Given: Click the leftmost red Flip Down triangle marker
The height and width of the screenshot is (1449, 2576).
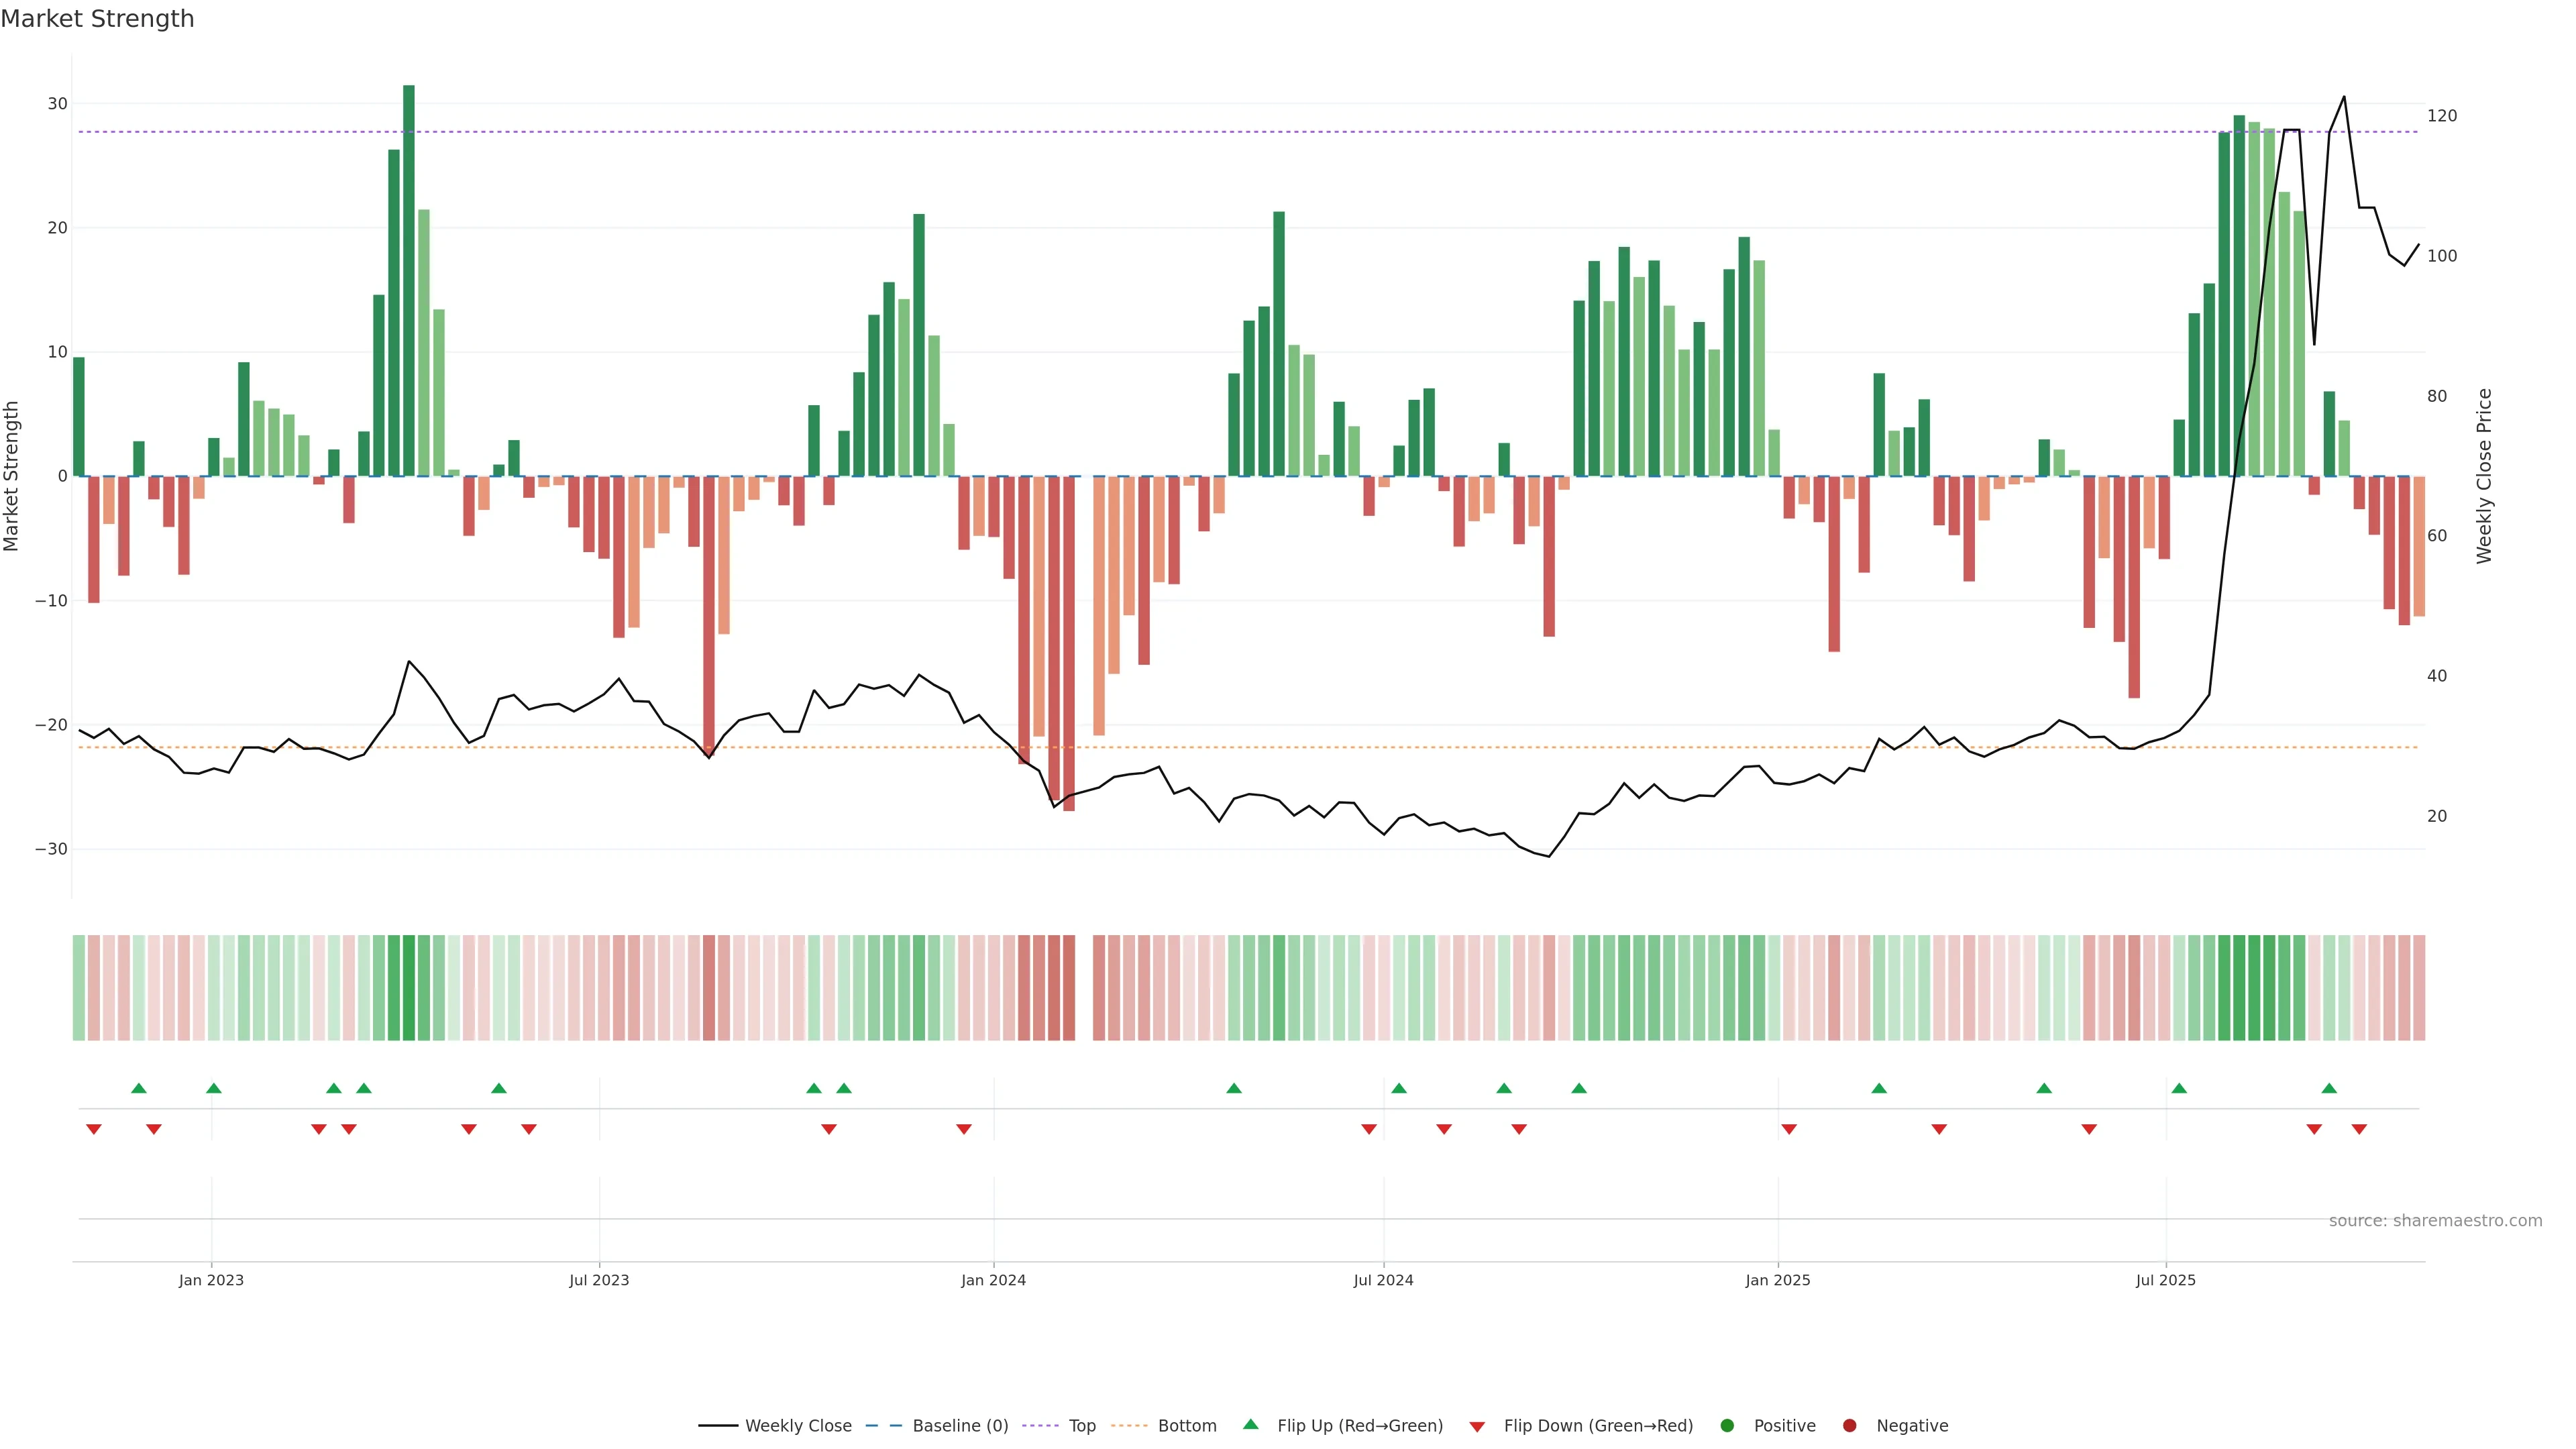Looking at the screenshot, I should click(x=94, y=1129).
